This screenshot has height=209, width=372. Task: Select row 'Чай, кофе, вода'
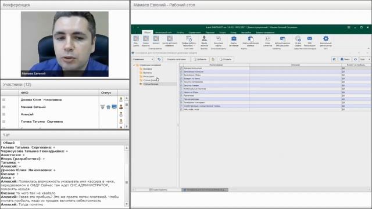(x=275, y=110)
